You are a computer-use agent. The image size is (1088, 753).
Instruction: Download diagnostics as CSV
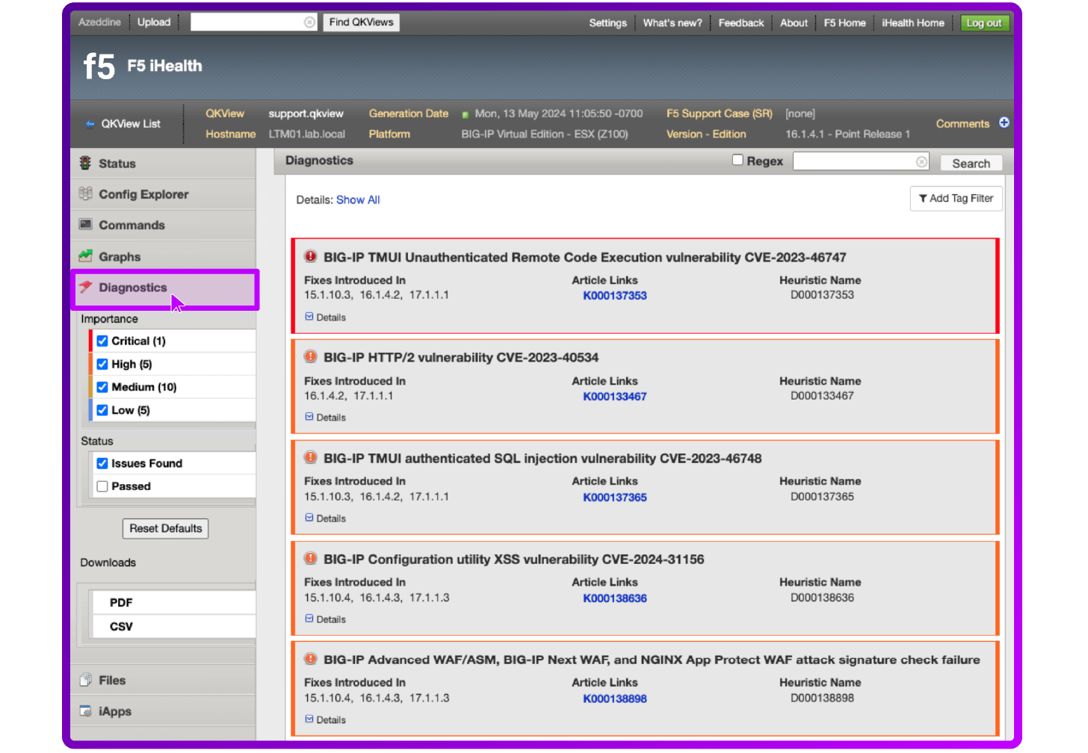(174, 626)
